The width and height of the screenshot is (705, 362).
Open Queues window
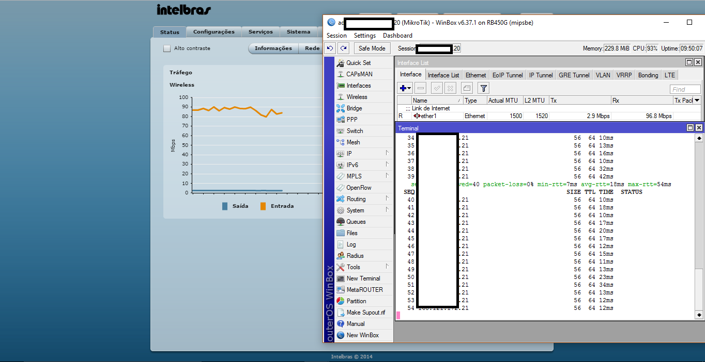tap(356, 222)
